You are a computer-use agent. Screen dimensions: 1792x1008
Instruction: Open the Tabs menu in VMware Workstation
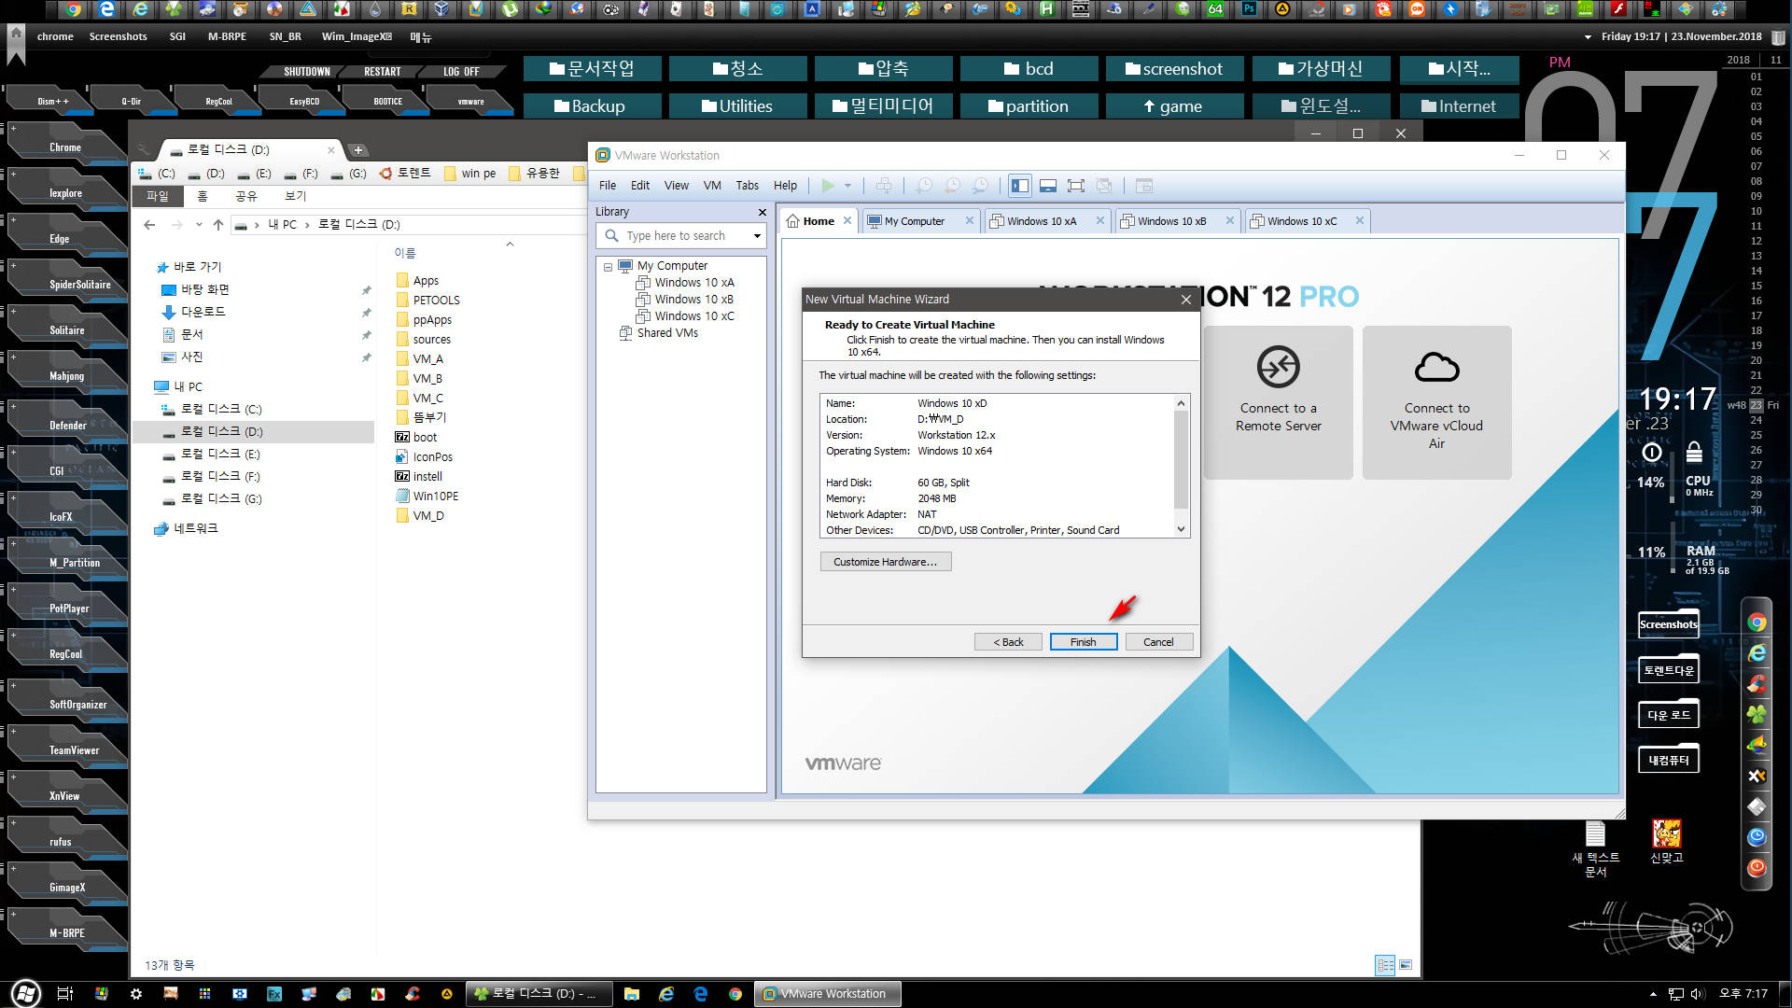coord(748,186)
